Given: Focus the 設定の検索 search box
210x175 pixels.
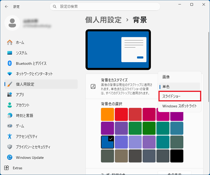Looking at the screenshot, I should coord(105,6).
